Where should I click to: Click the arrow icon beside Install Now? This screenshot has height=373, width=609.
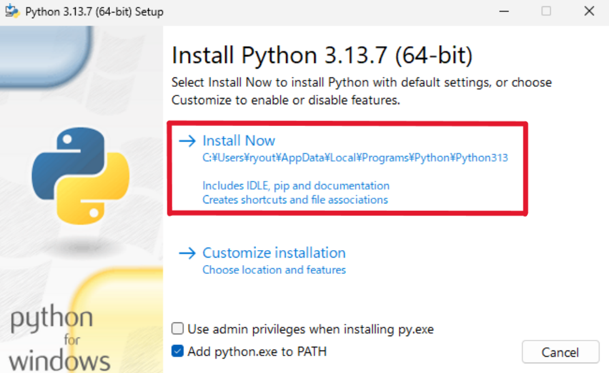pyautogui.click(x=187, y=141)
